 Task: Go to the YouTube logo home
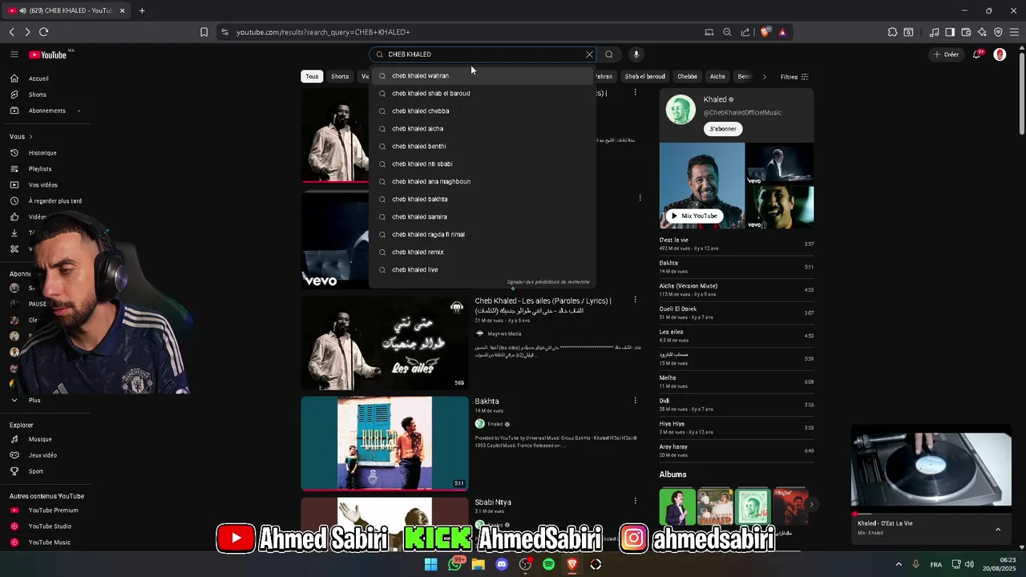point(48,54)
